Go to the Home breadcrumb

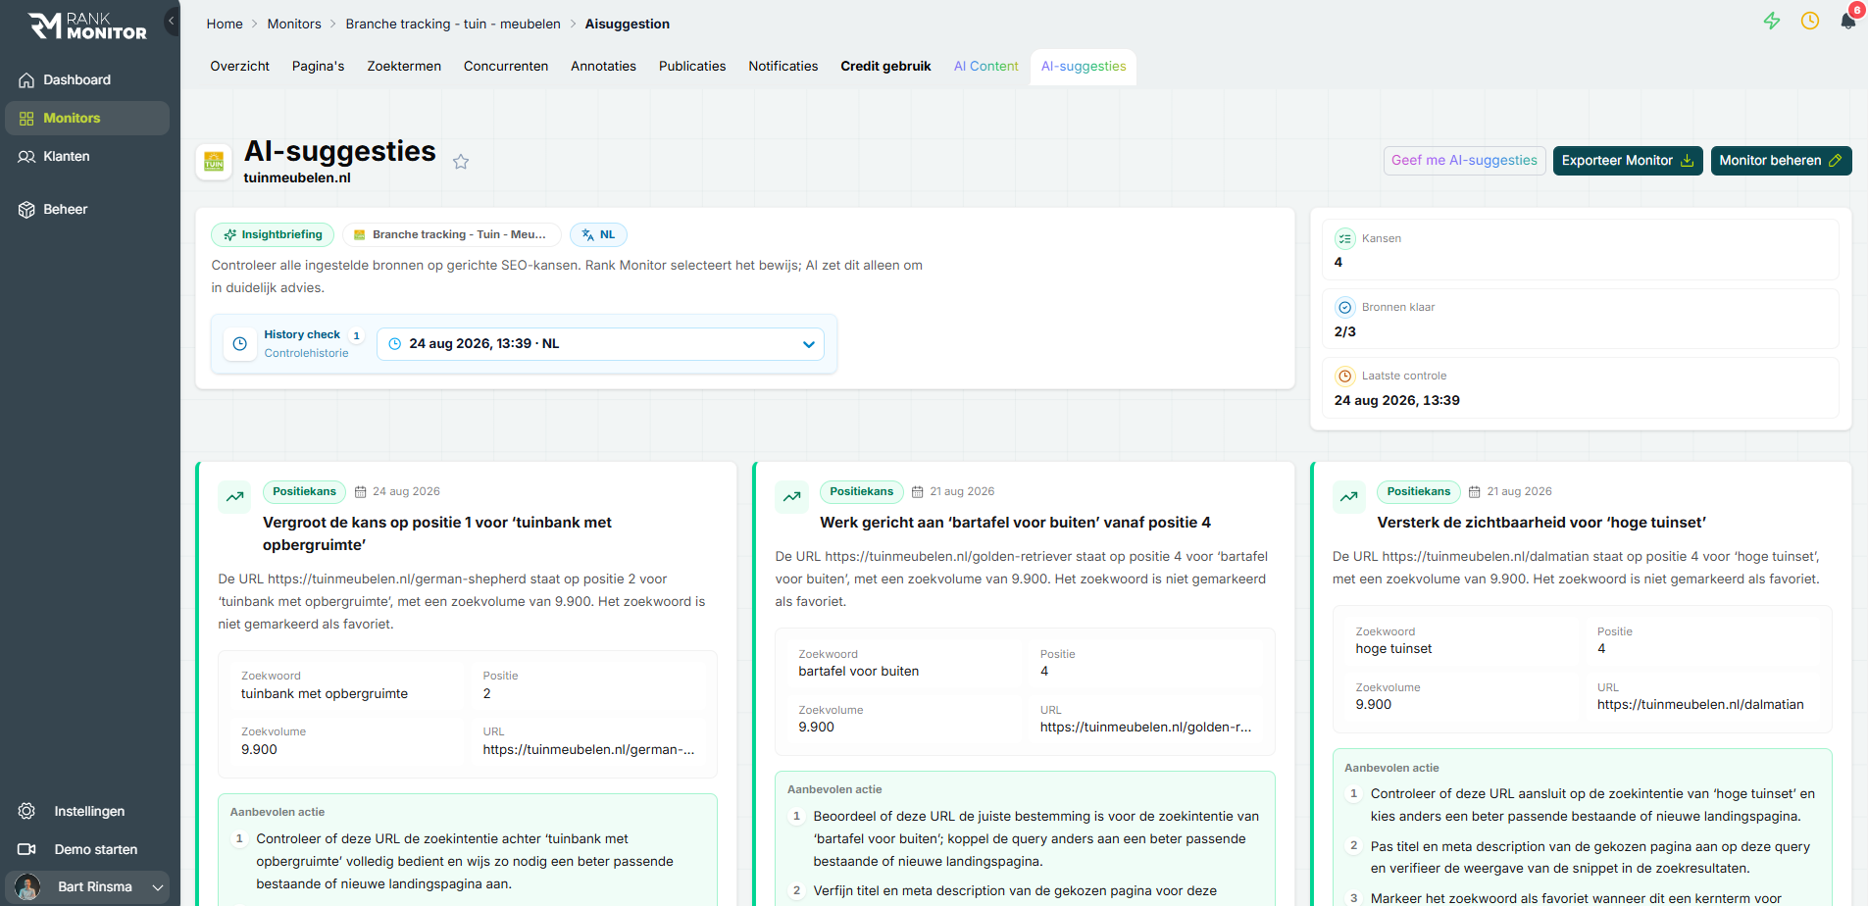click(x=225, y=24)
